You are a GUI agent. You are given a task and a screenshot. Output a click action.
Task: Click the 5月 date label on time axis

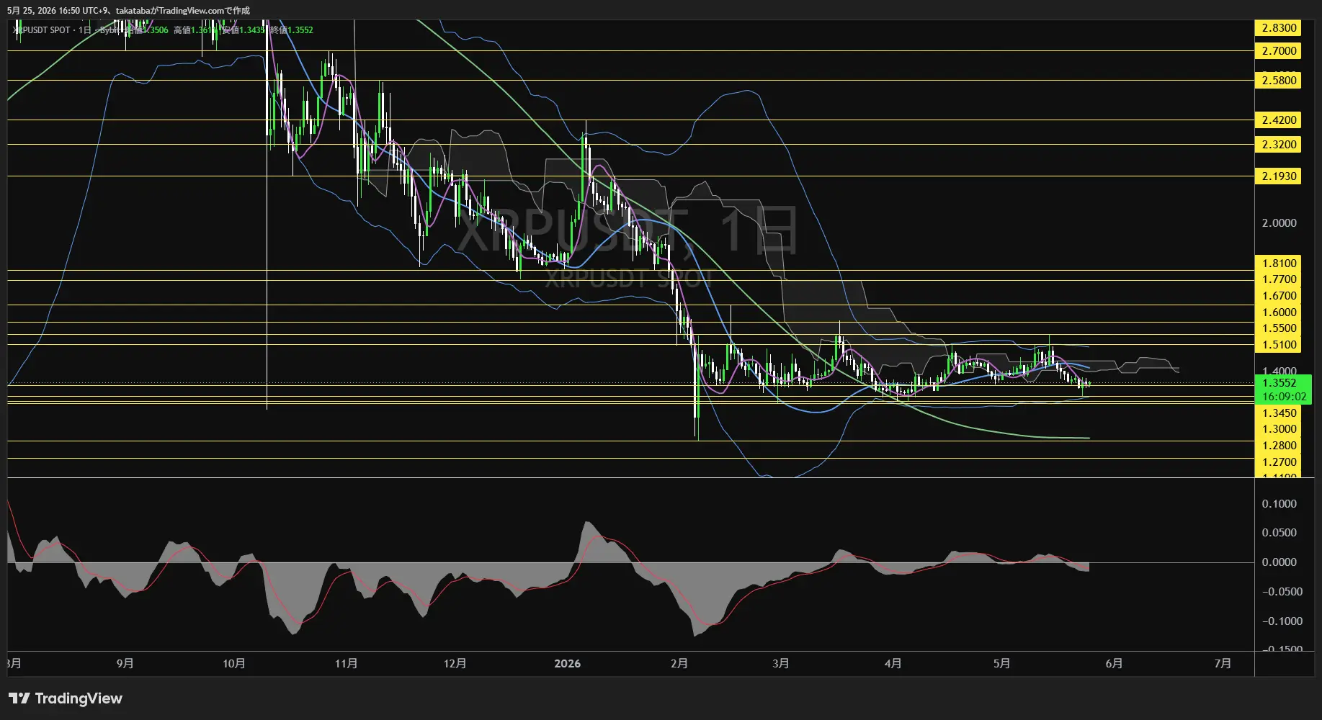coord(1001,663)
